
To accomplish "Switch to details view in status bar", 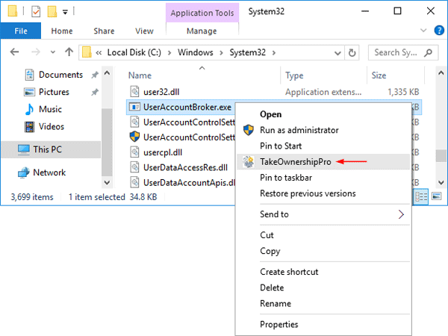I will coord(420,196).
